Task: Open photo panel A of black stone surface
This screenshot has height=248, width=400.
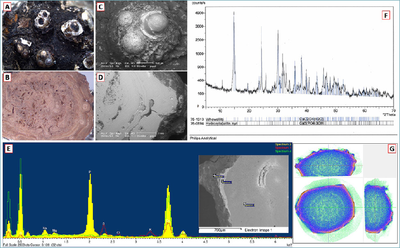Action: [x=48, y=35]
